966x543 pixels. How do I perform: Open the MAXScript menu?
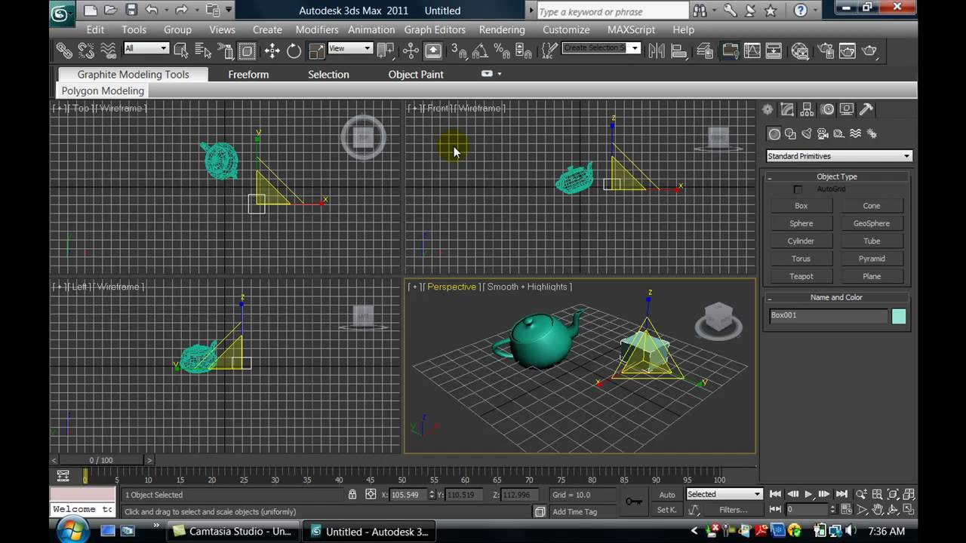point(632,29)
